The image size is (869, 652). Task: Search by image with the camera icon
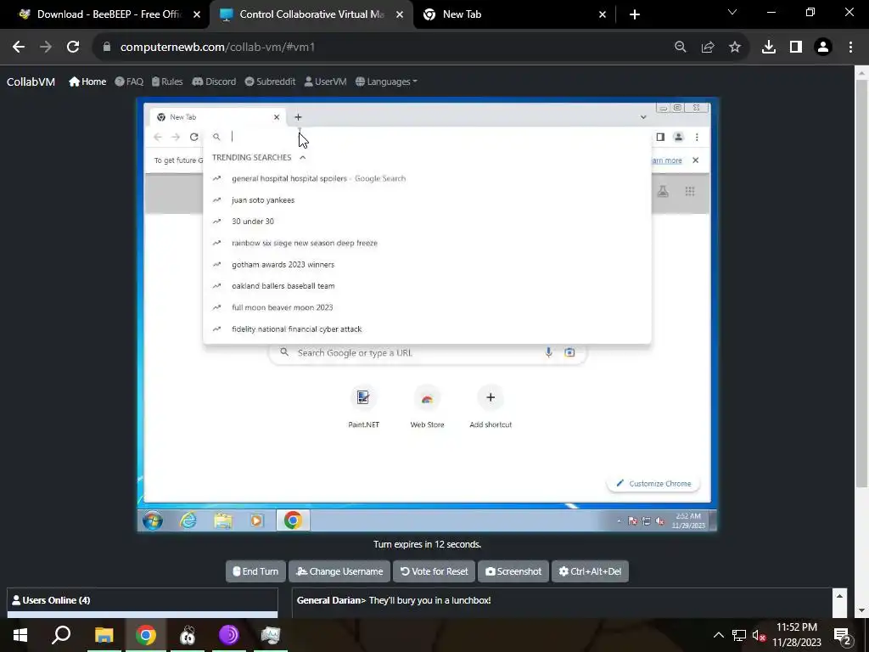coord(569,352)
